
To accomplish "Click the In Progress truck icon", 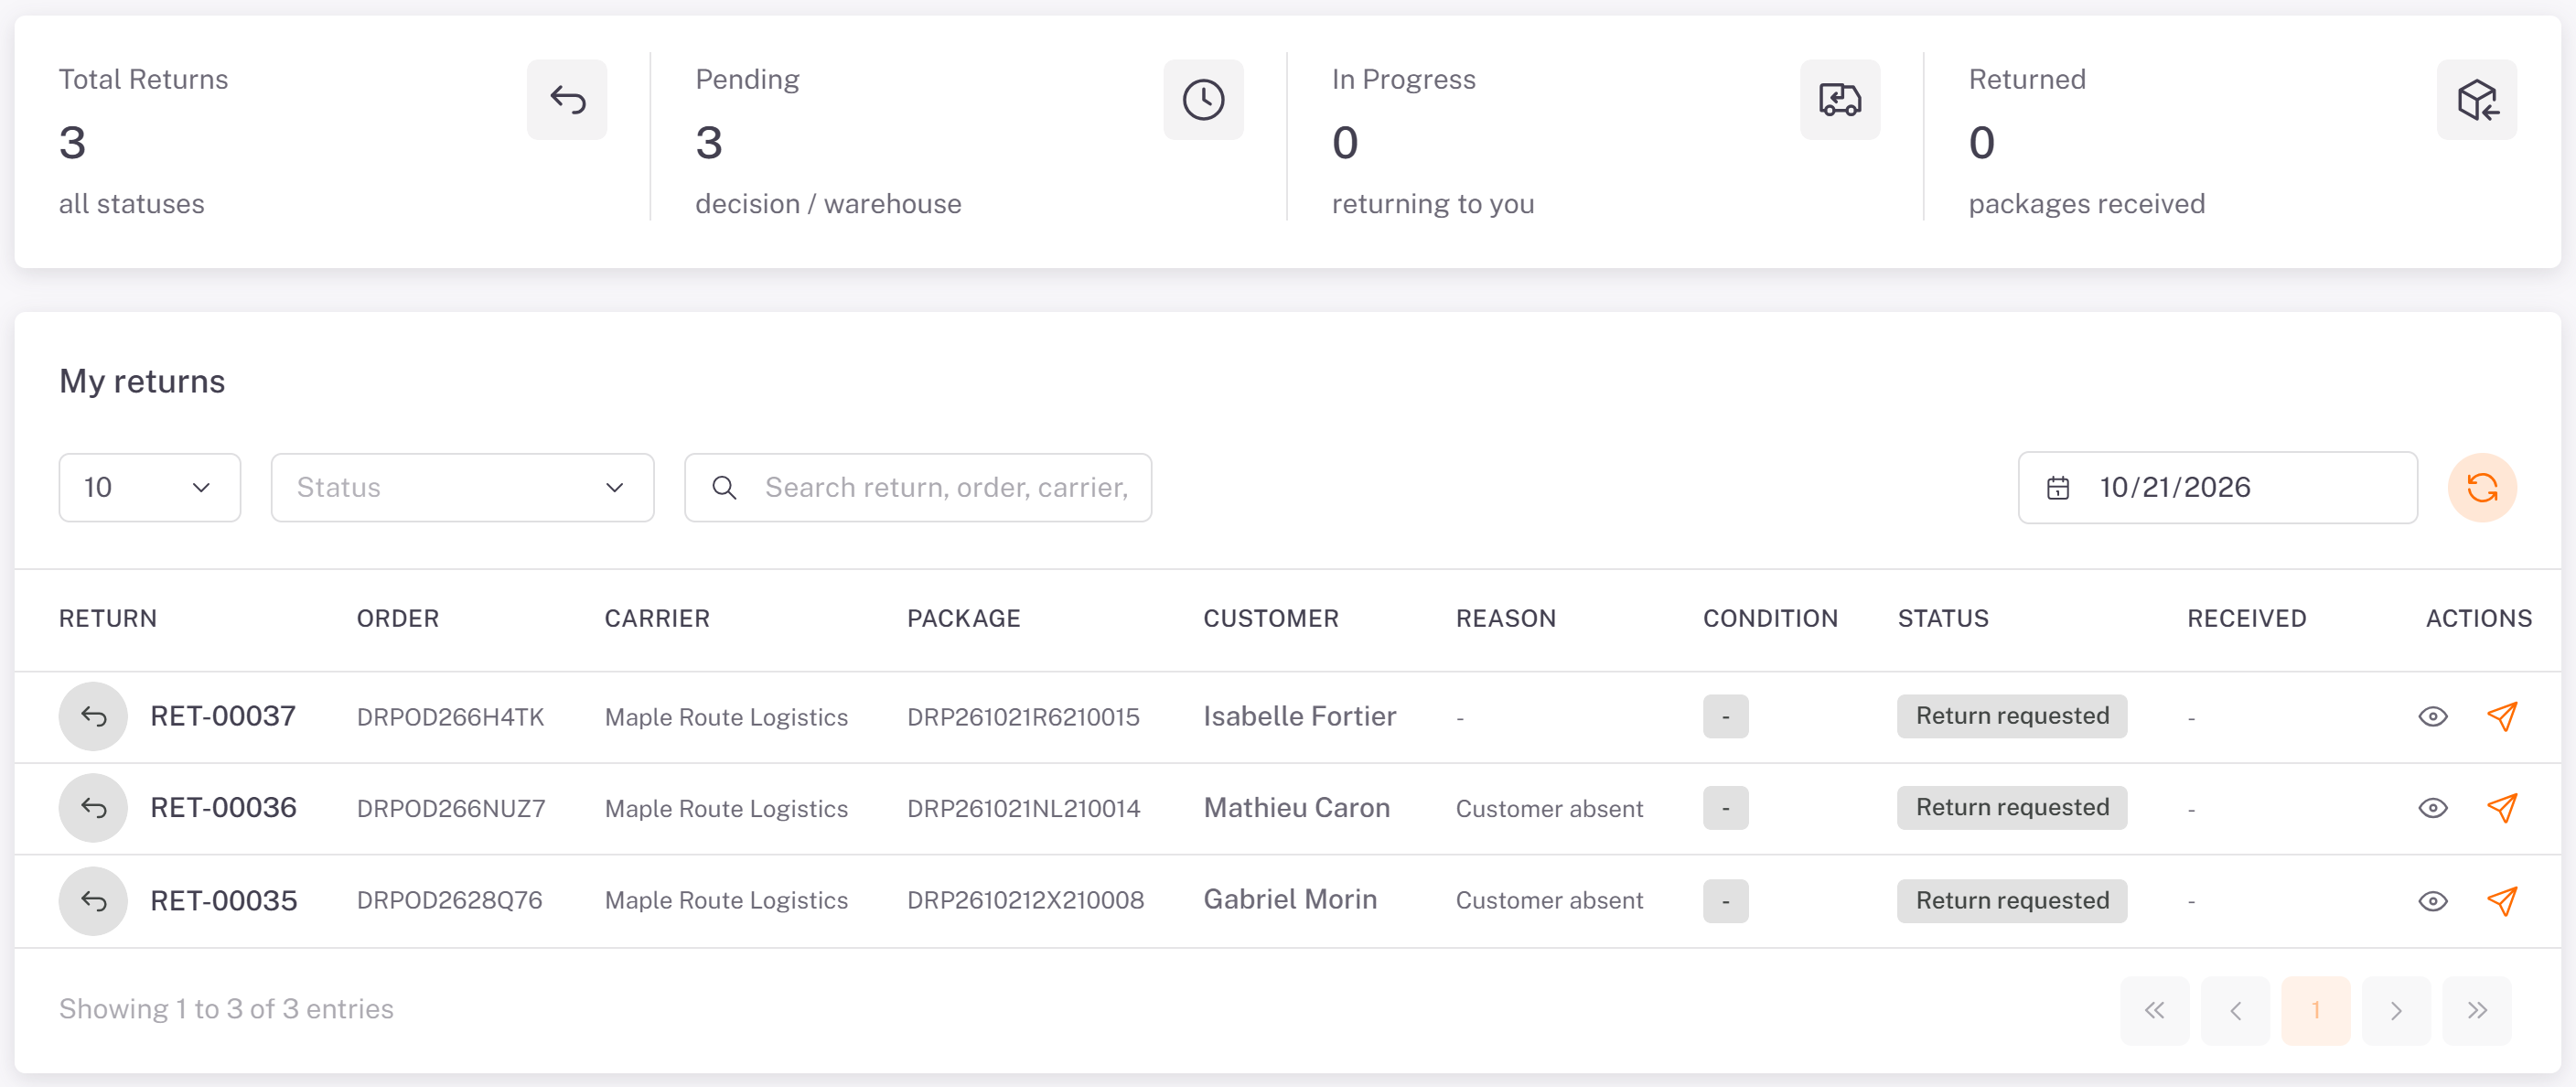I will tap(1840, 100).
